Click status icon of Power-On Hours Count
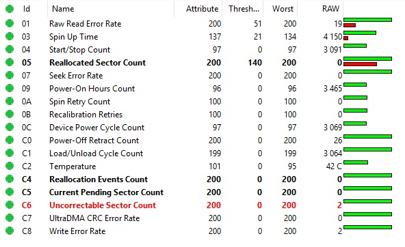Image resolution: width=405 pixels, height=247 pixels. [x=10, y=88]
